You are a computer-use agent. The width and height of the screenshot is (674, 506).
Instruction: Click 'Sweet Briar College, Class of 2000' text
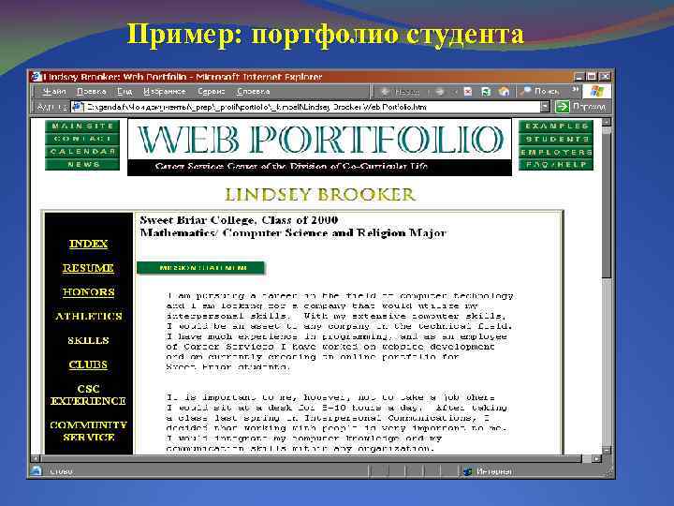point(239,220)
